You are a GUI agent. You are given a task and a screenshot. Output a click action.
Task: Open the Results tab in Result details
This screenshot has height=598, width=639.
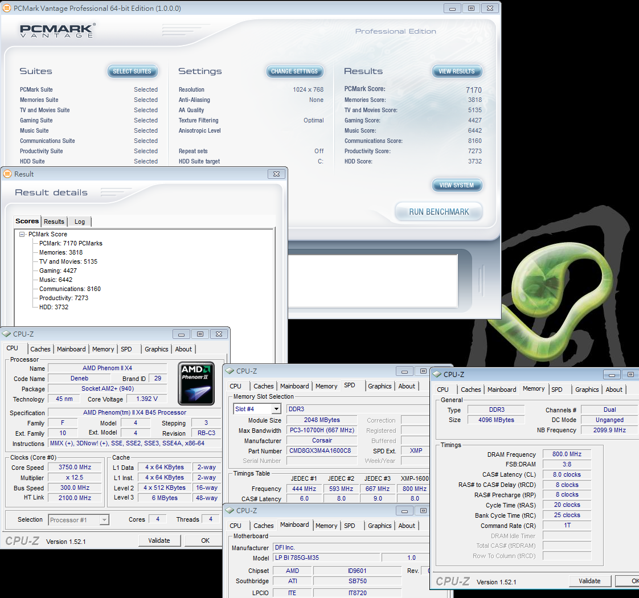(54, 222)
